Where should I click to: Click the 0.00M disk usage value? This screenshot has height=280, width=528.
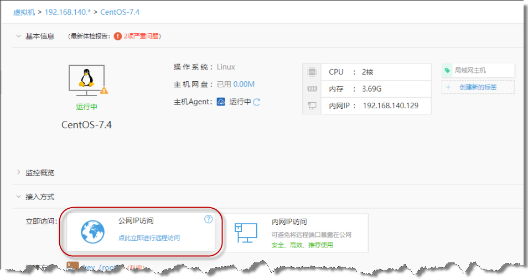tap(244, 84)
